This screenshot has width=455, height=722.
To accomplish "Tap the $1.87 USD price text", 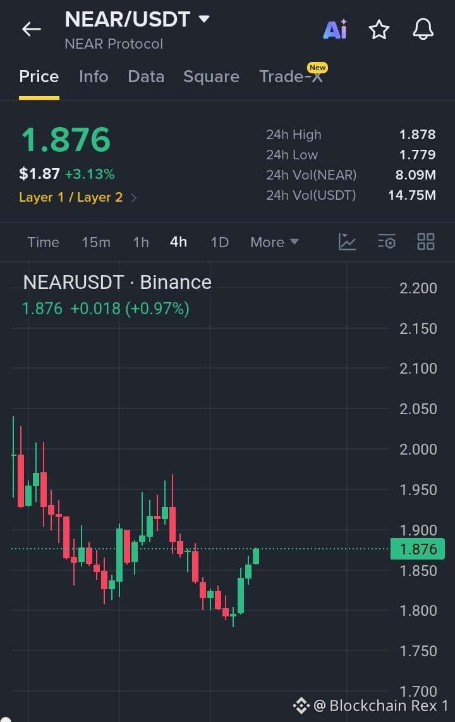I will click(x=40, y=174).
